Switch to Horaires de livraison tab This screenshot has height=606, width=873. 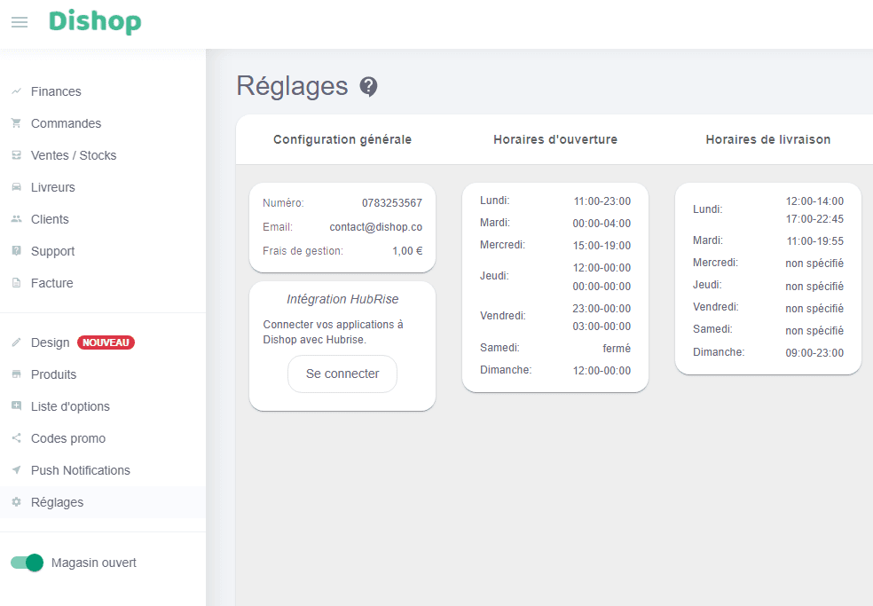pos(767,139)
